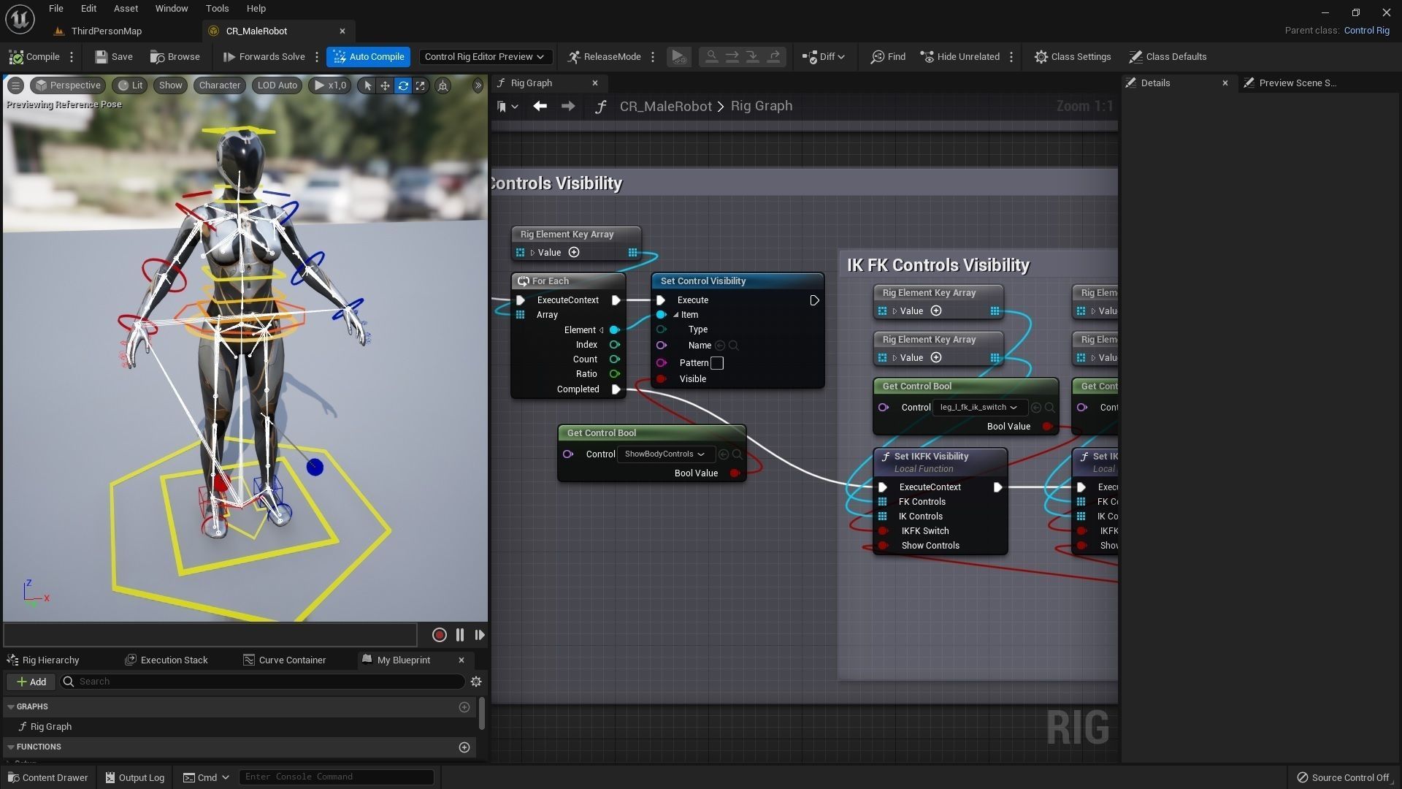Click the Browse toolbar icon
1402x789 pixels.
click(175, 57)
